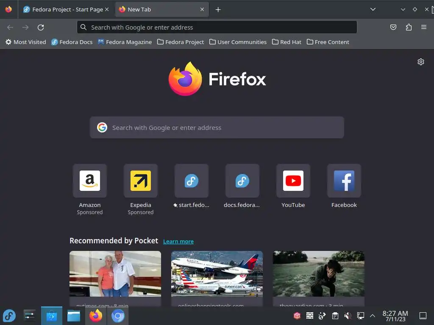
Task: Go forward with the forward arrow
Action: pos(25,28)
